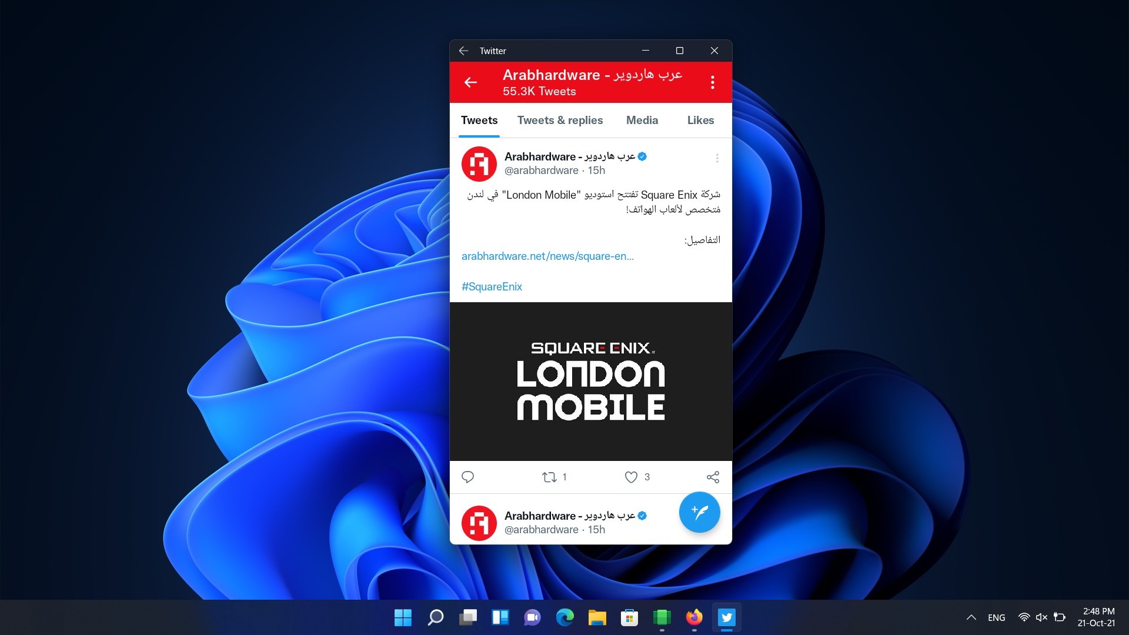Reply to the Square Enix tweet
This screenshot has width=1129, height=635.
[467, 477]
